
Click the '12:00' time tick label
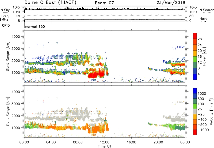pos(105,142)
